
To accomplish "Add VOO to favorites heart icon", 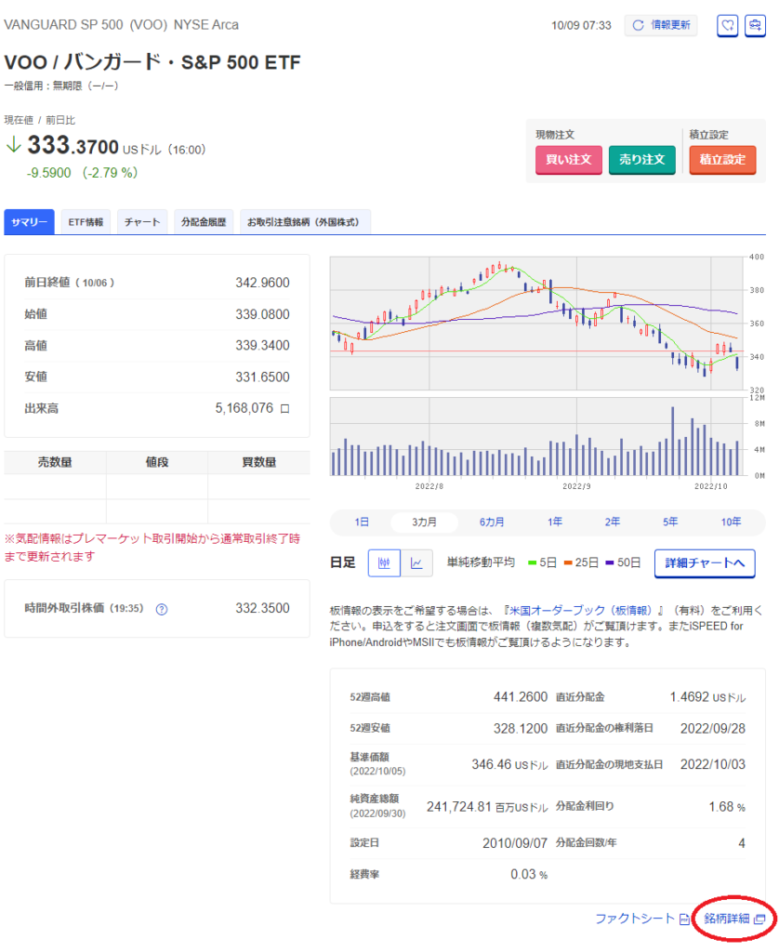I will [727, 25].
